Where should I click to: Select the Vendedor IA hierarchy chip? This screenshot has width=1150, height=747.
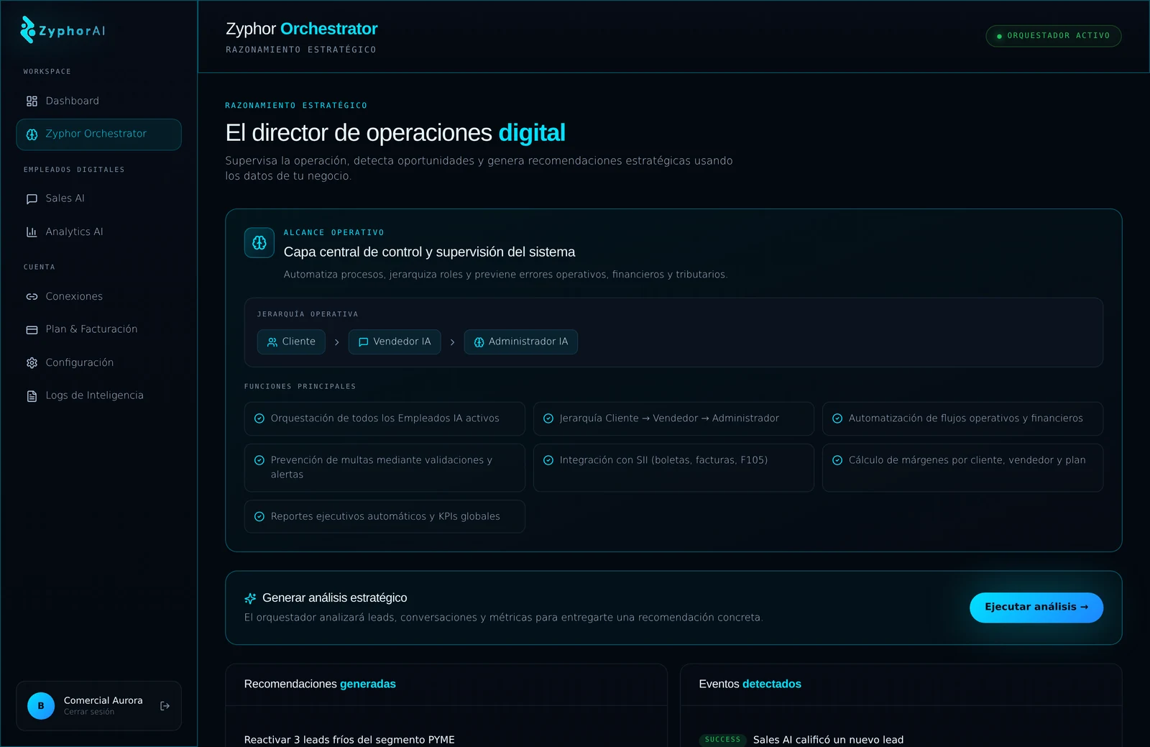tap(395, 342)
